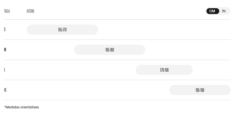
Task: Click the asterisk note below the table
Action: point(21,107)
